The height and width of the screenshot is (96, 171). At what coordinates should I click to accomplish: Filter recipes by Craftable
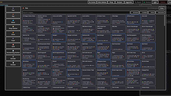[144, 13]
